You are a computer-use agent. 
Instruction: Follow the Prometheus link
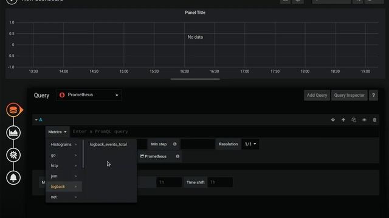point(153,156)
